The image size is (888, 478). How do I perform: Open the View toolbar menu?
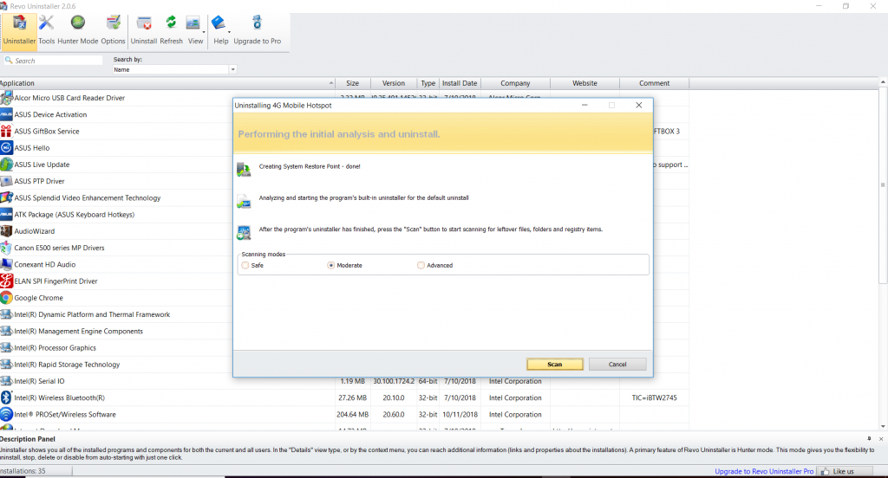point(194,30)
